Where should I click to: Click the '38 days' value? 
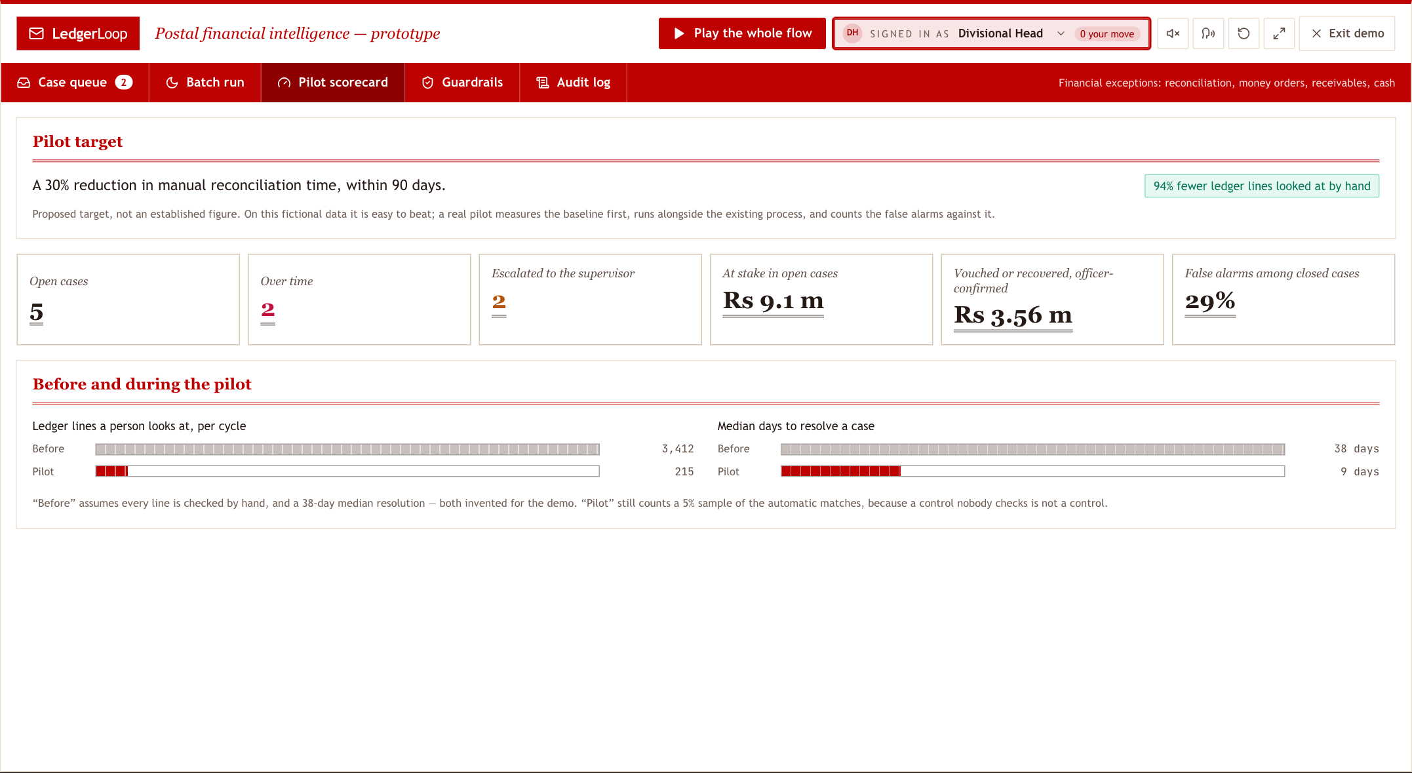click(x=1356, y=449)
